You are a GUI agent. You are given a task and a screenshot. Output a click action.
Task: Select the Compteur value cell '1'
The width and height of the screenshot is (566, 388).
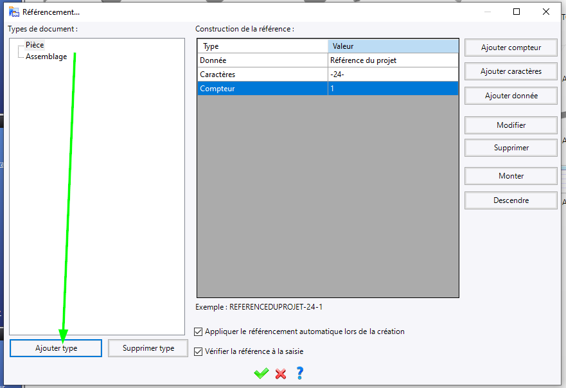click(393, 89)
